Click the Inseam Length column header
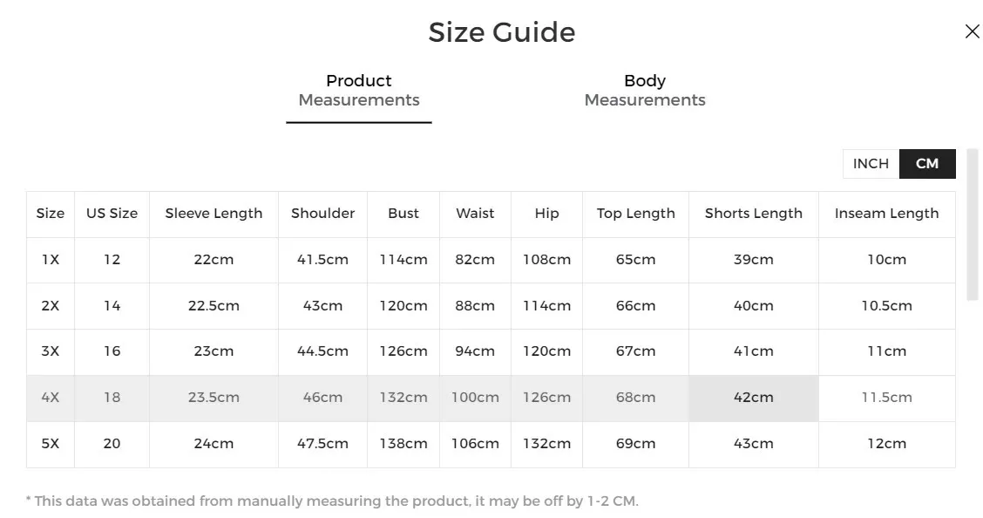This screenshot has width=983, height=518. pos(886,214)
